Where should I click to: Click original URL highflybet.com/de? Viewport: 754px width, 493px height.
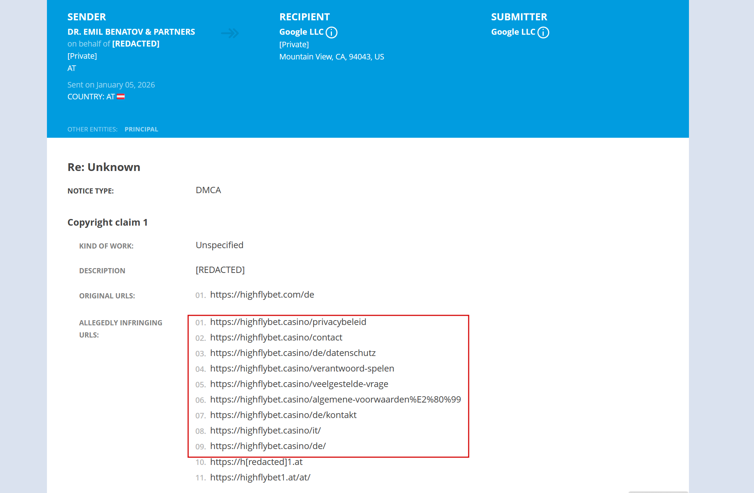tap(262, 295)
